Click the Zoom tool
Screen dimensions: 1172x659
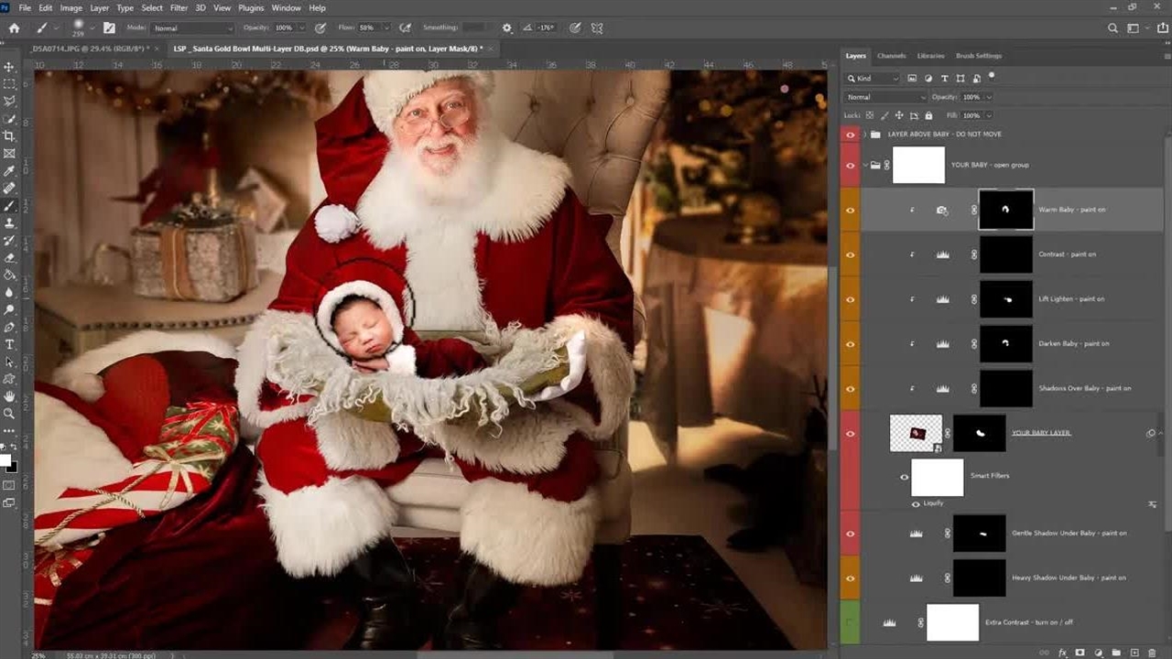[x=9, y=414]
